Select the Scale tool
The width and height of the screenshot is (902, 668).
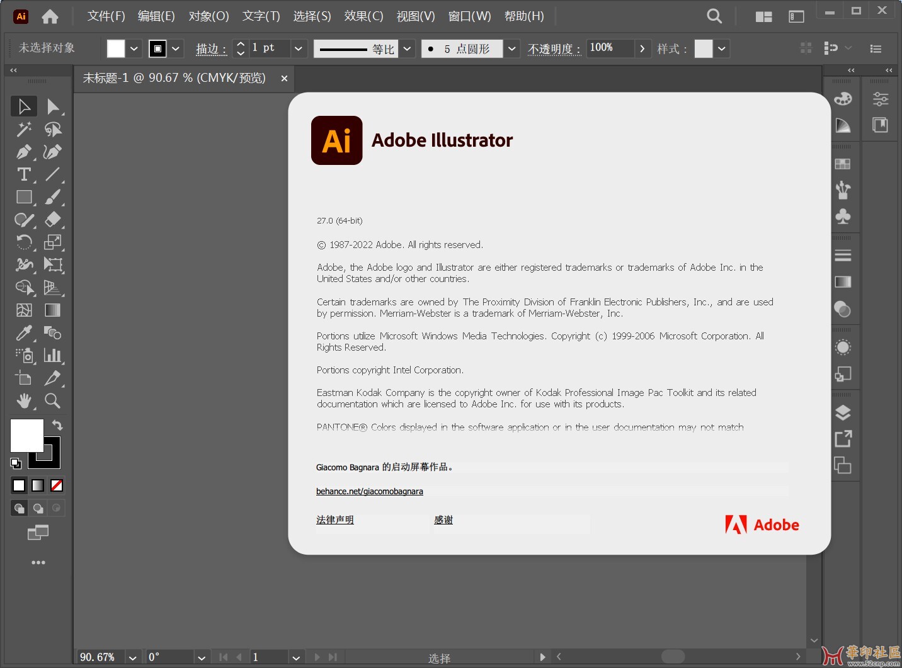click(53, 242)
